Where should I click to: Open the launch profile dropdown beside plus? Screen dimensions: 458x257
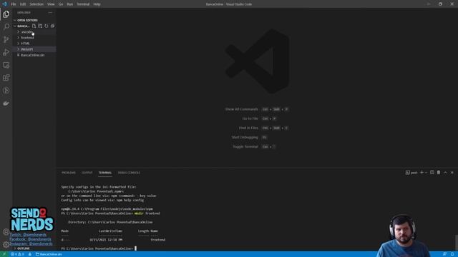pos(427,173)
